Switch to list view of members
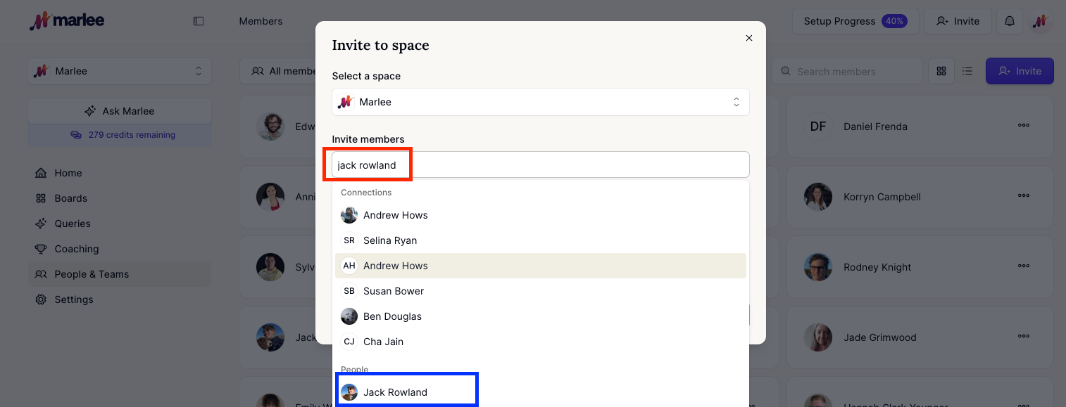Screen dimensions: 1066x407 [x=968, y=71]
